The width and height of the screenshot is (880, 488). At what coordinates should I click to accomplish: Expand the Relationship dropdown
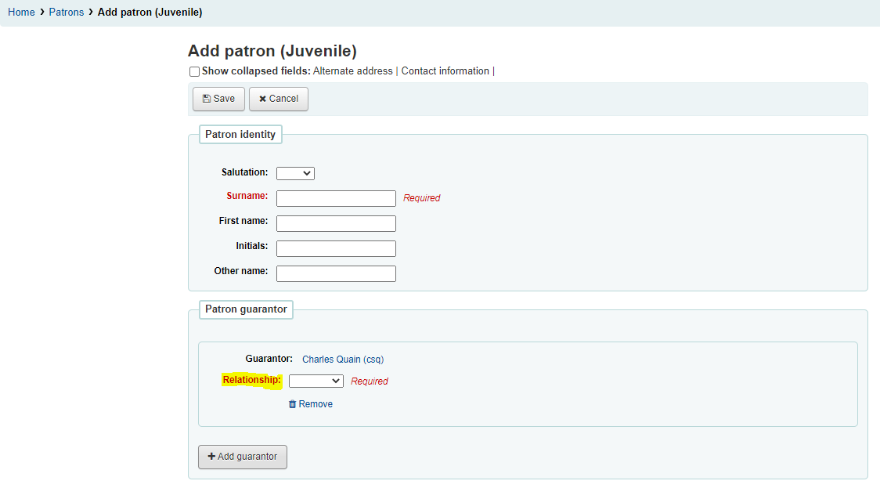[316, 381]
